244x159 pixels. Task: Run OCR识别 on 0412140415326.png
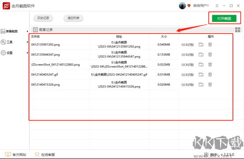(x=188, y=85)
